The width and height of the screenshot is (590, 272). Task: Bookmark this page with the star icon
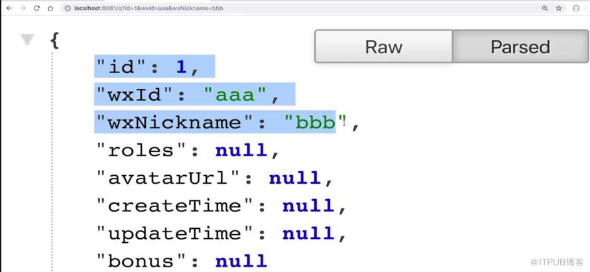click(x=559, y=8)
